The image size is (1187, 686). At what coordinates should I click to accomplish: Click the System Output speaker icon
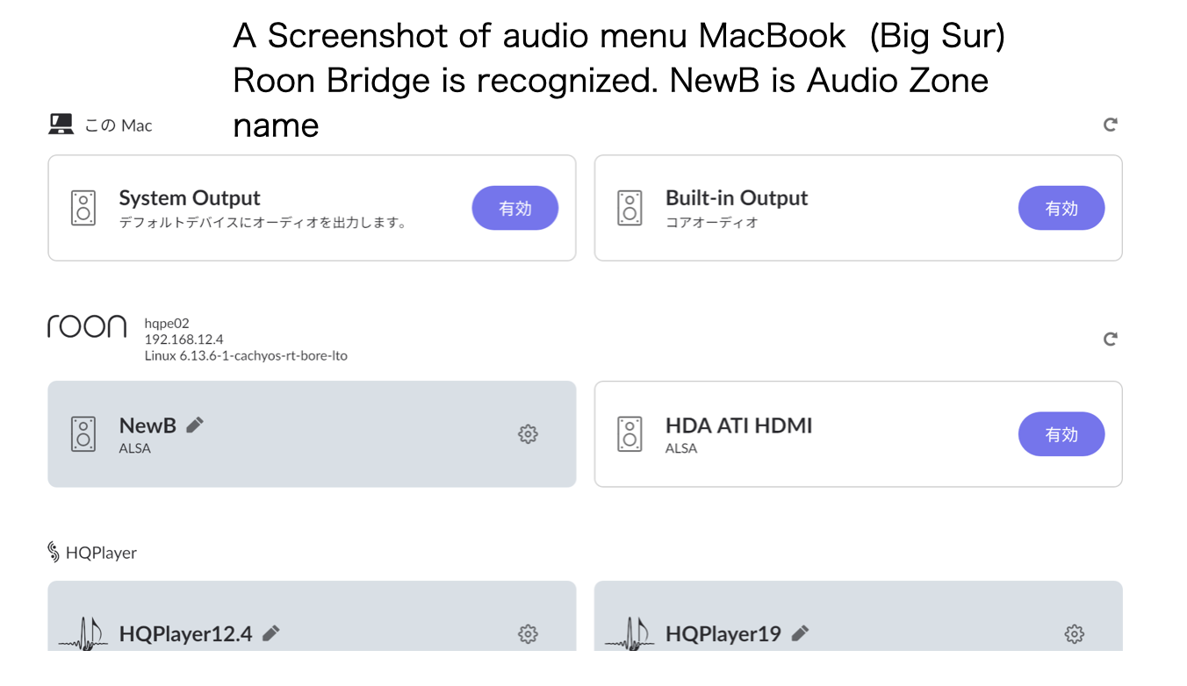pos(83,208)
